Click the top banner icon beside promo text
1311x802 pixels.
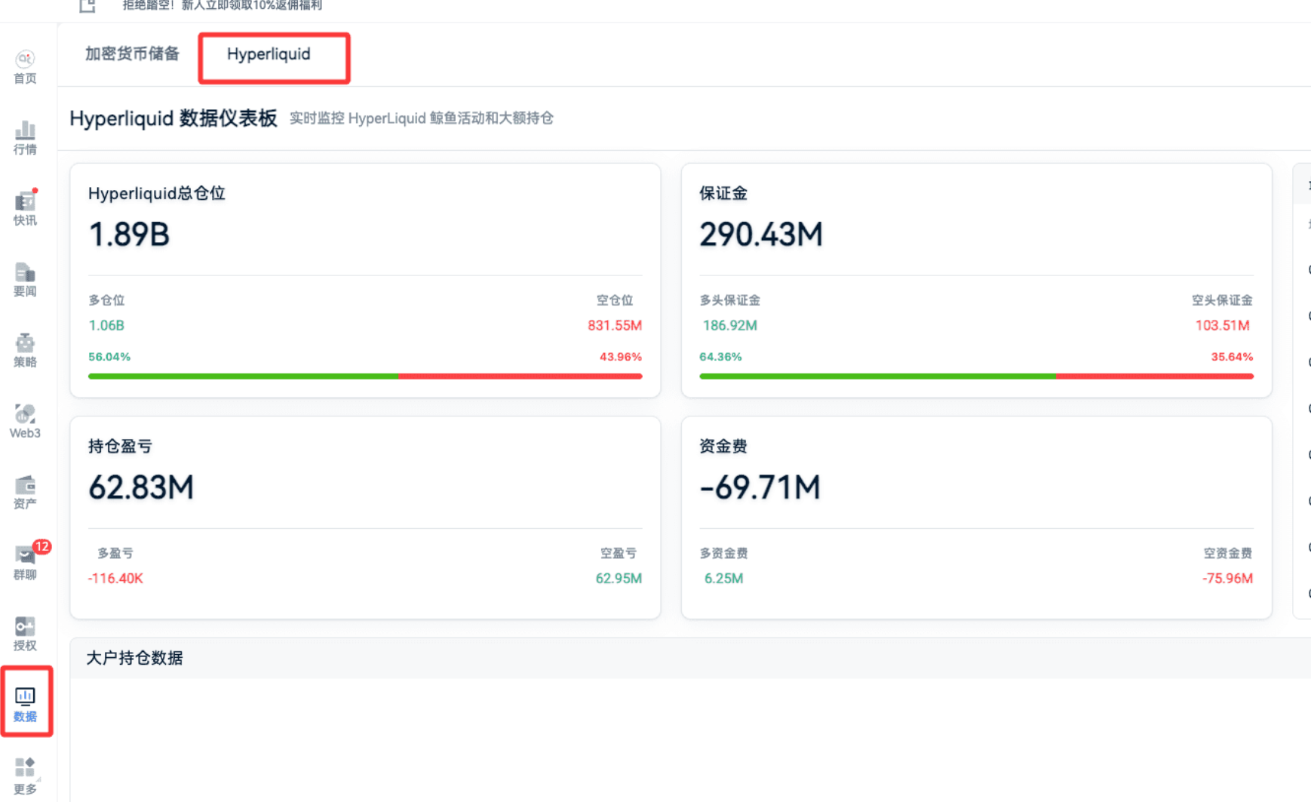click(x=88, y=6)
